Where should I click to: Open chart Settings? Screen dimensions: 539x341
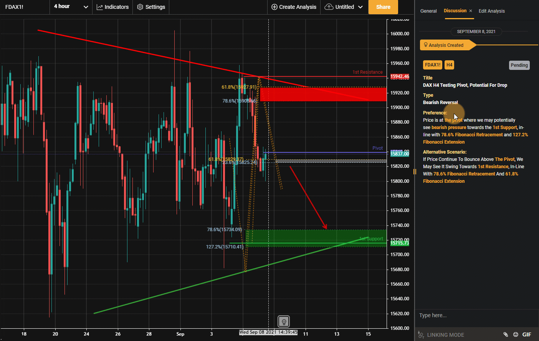coord(151,7)
